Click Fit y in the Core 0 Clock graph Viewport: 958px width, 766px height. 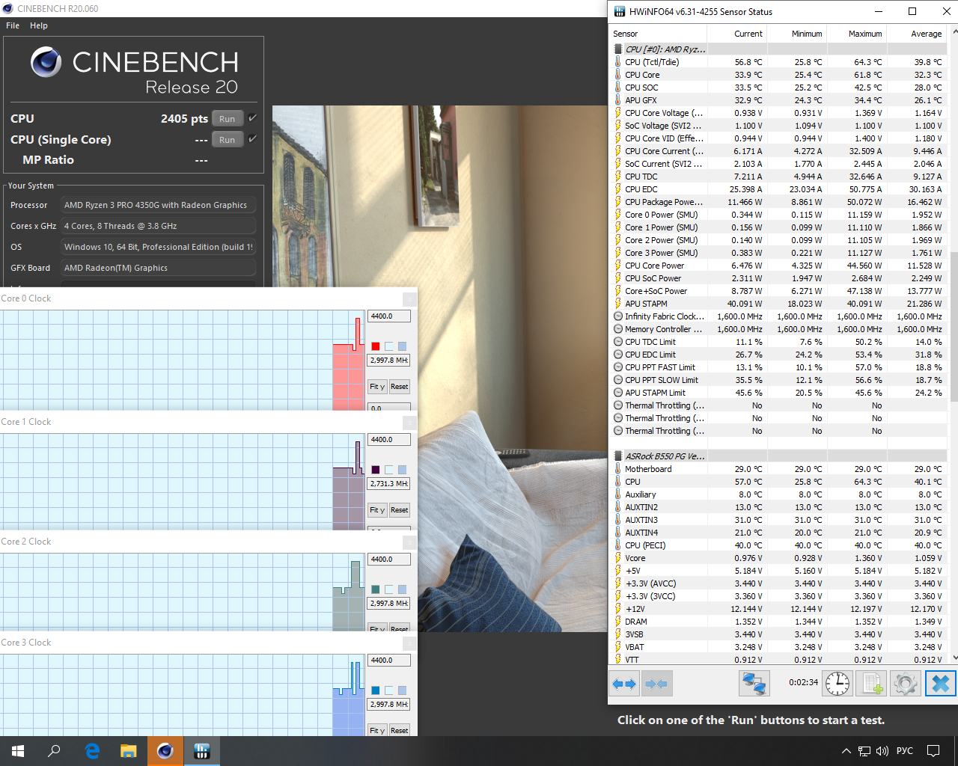pyautogui.click(x=377, y=387)
